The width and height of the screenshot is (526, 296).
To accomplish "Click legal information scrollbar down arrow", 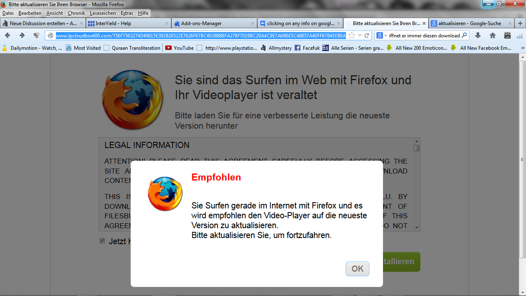I will tap(417, 227).
